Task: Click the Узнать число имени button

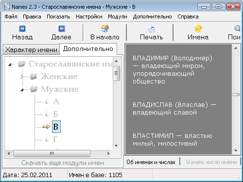Action: coord(211,162)
